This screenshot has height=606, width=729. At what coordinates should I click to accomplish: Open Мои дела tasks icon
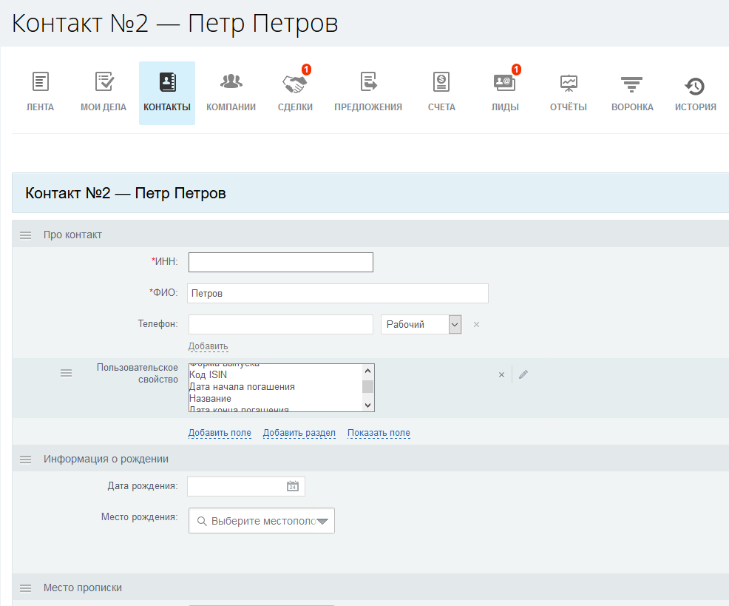tap(104, 83)
